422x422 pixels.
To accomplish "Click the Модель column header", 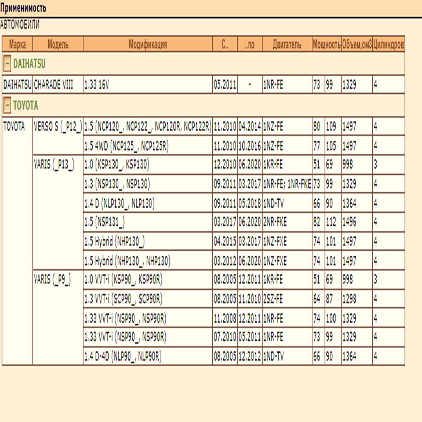I will click(58, 44).
